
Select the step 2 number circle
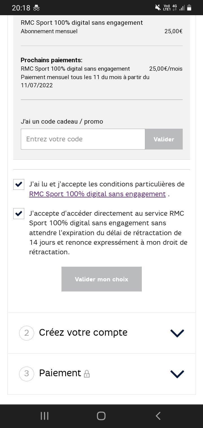tap(27, 333)
